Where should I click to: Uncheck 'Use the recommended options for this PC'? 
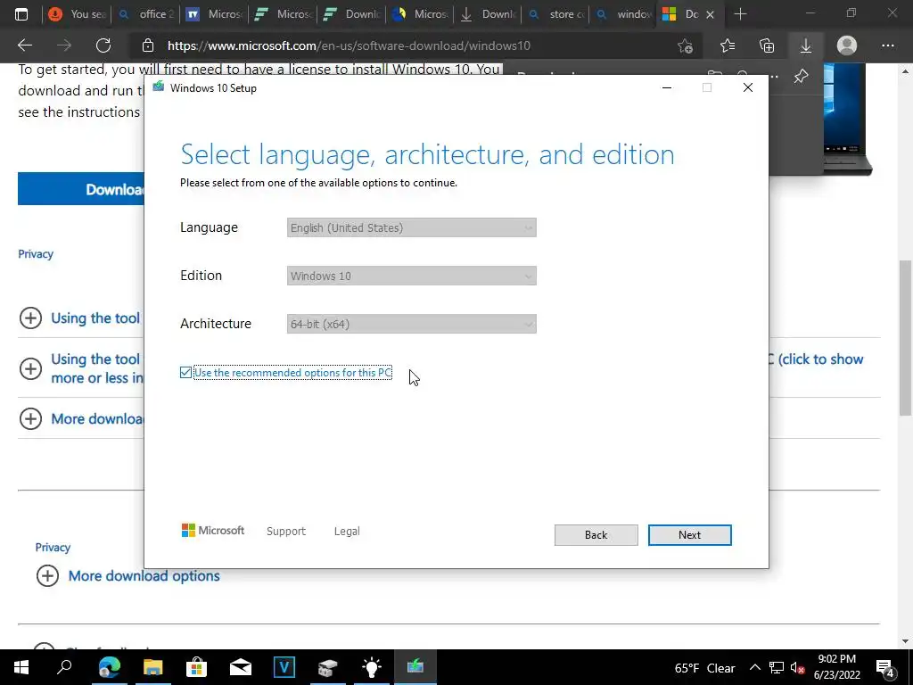coord(185,372)
